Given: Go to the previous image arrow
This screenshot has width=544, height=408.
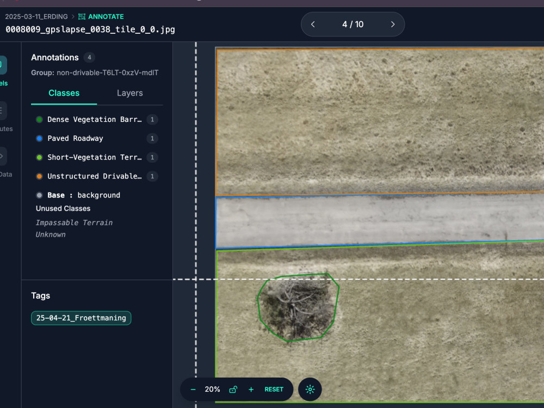Looking at the screenshot, I should tap(313, 24).
